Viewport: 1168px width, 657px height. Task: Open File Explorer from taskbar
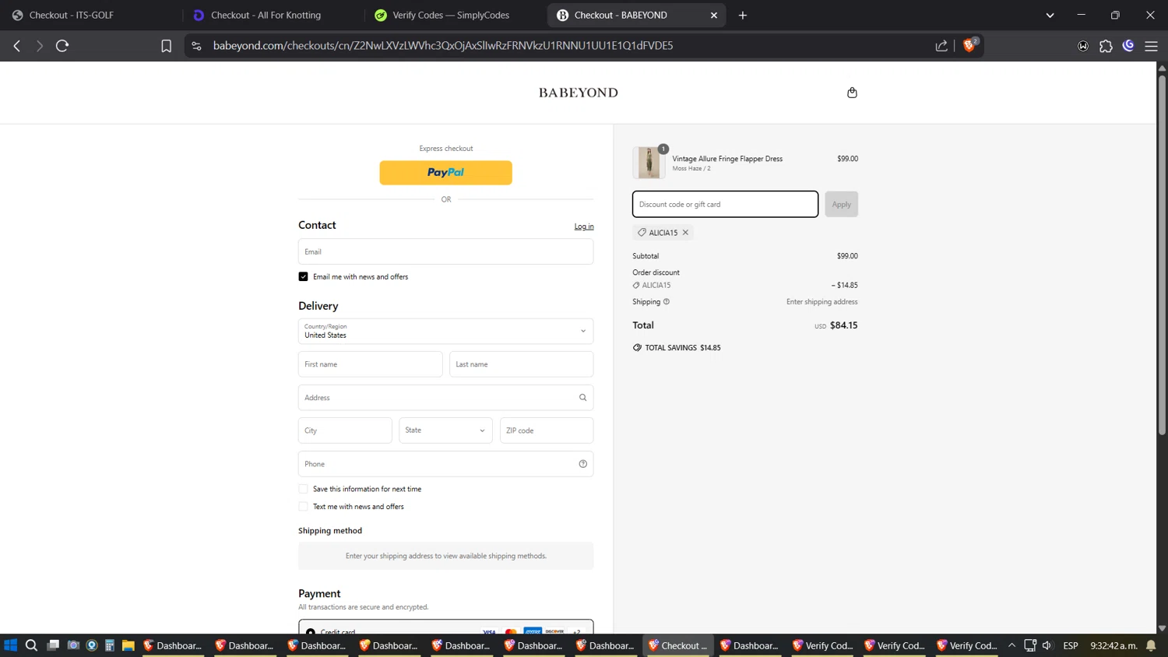128,645
